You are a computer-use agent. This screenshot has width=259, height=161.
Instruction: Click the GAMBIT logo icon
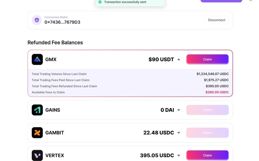pyautogui.click(x=37, y=133)
